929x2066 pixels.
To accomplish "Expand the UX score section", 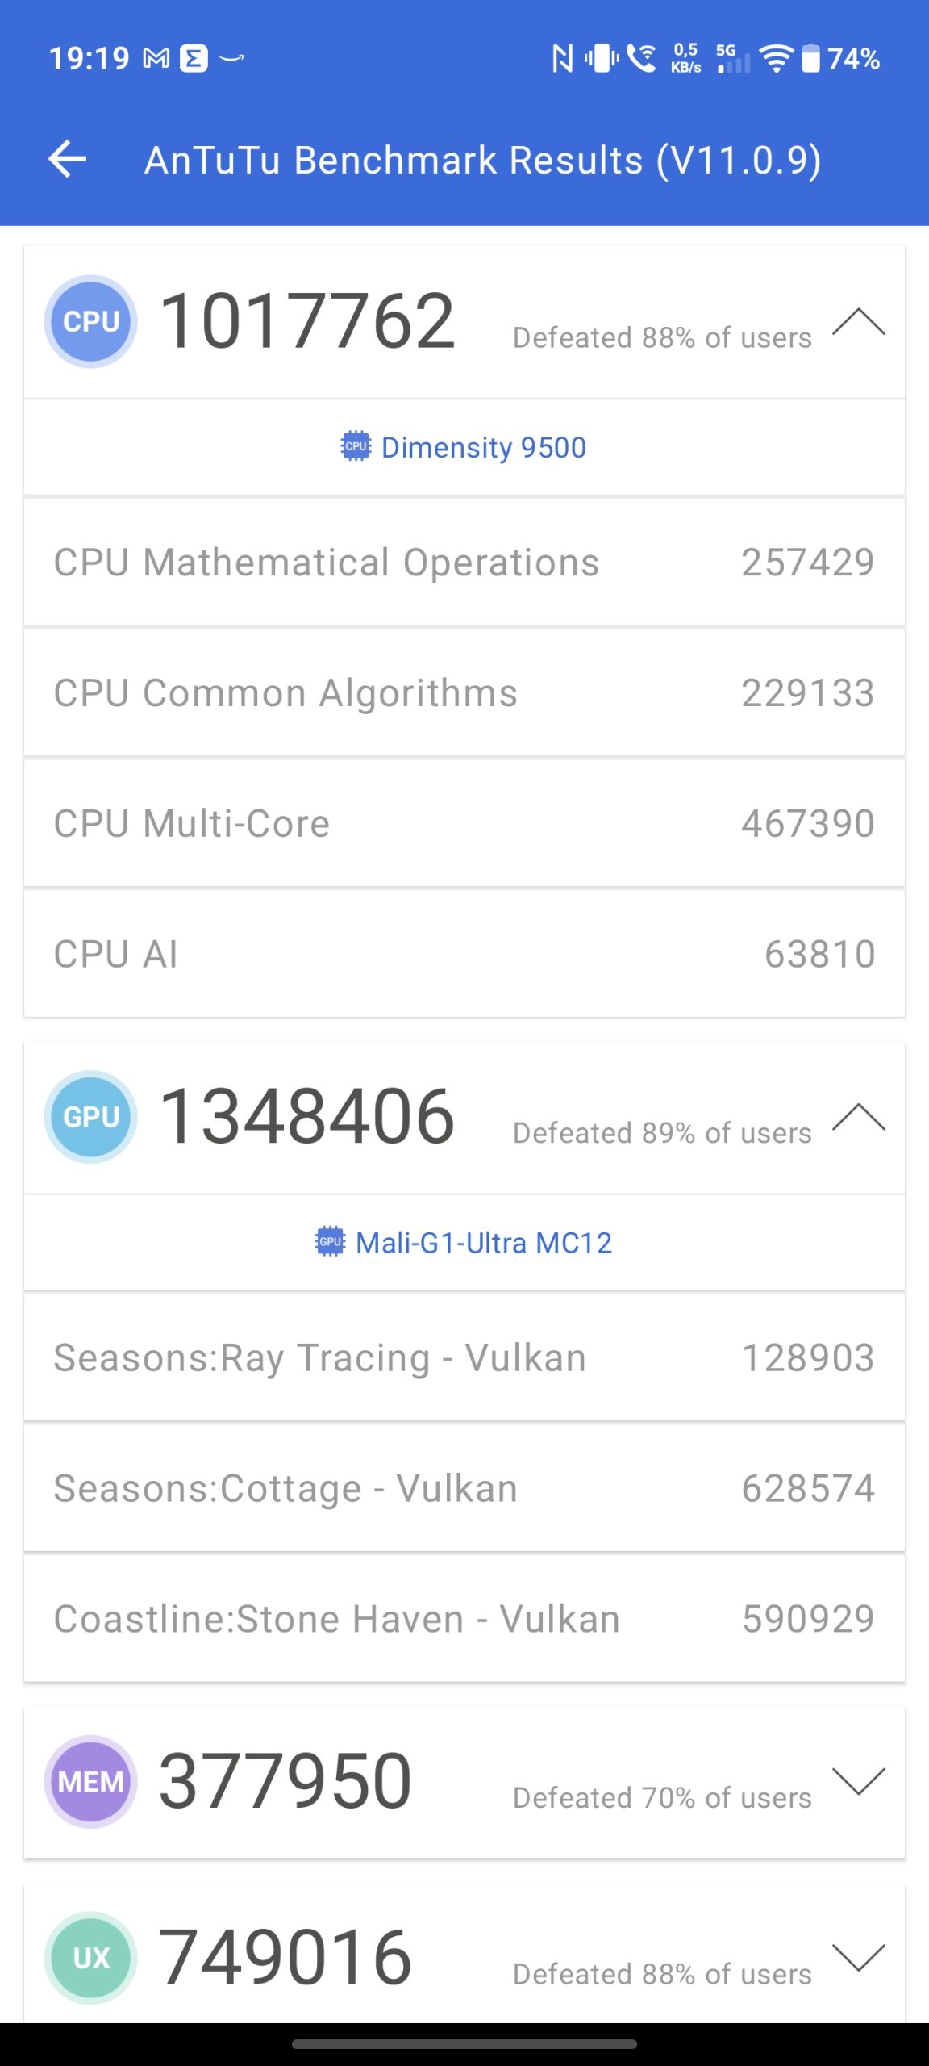I will [x=858, y=1957].
